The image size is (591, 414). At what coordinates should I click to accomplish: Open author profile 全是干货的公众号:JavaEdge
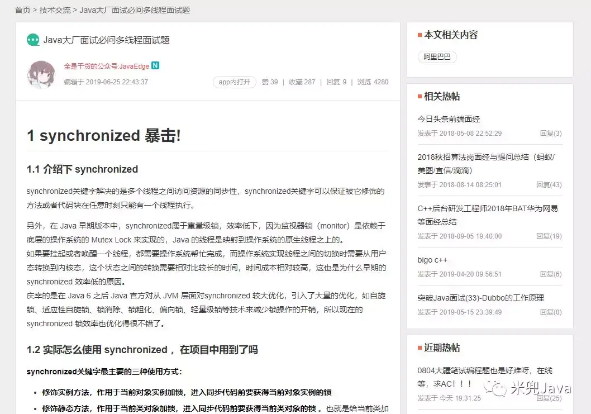click(x=106, y=66)
